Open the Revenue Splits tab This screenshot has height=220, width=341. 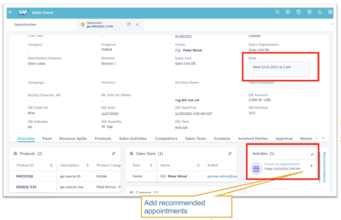tap(73, 138)
